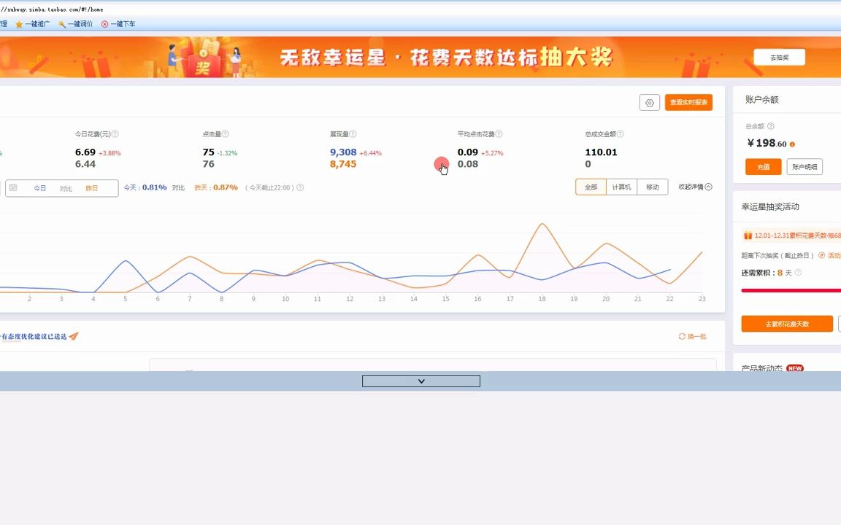The width and height of the screenshot is (841, 525).
Task: Switch to the 移动 tab
Action: point(652,187)
